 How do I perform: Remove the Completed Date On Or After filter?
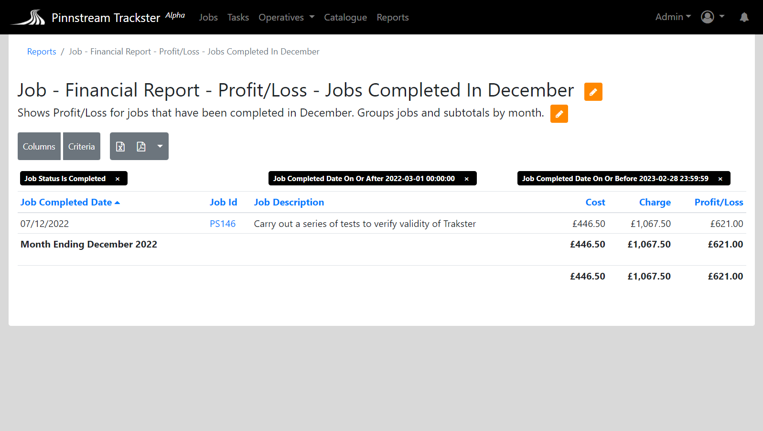[x=467, y=179]
